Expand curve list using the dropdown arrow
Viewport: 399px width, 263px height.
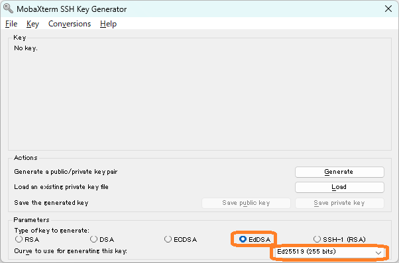coord(378,252)
